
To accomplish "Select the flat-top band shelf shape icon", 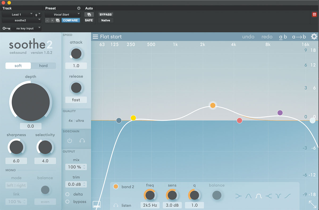I will [x=258, y=196].
